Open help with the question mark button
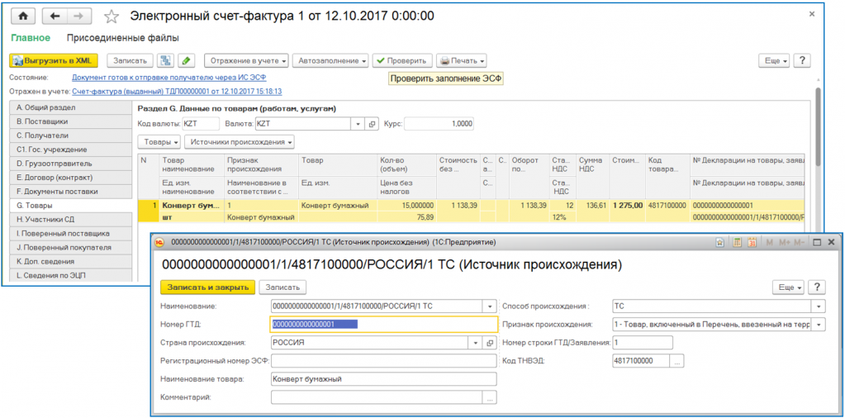 click(801, 60)
